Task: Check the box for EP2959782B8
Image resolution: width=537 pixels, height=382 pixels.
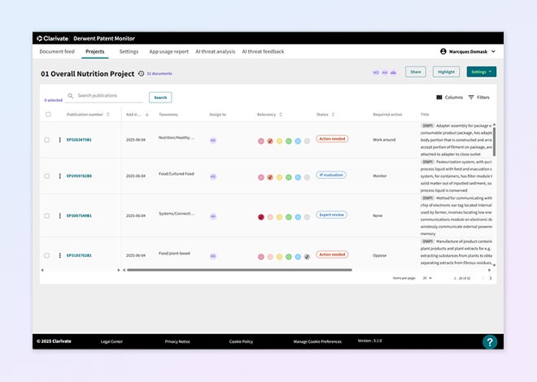Action: 47,176
